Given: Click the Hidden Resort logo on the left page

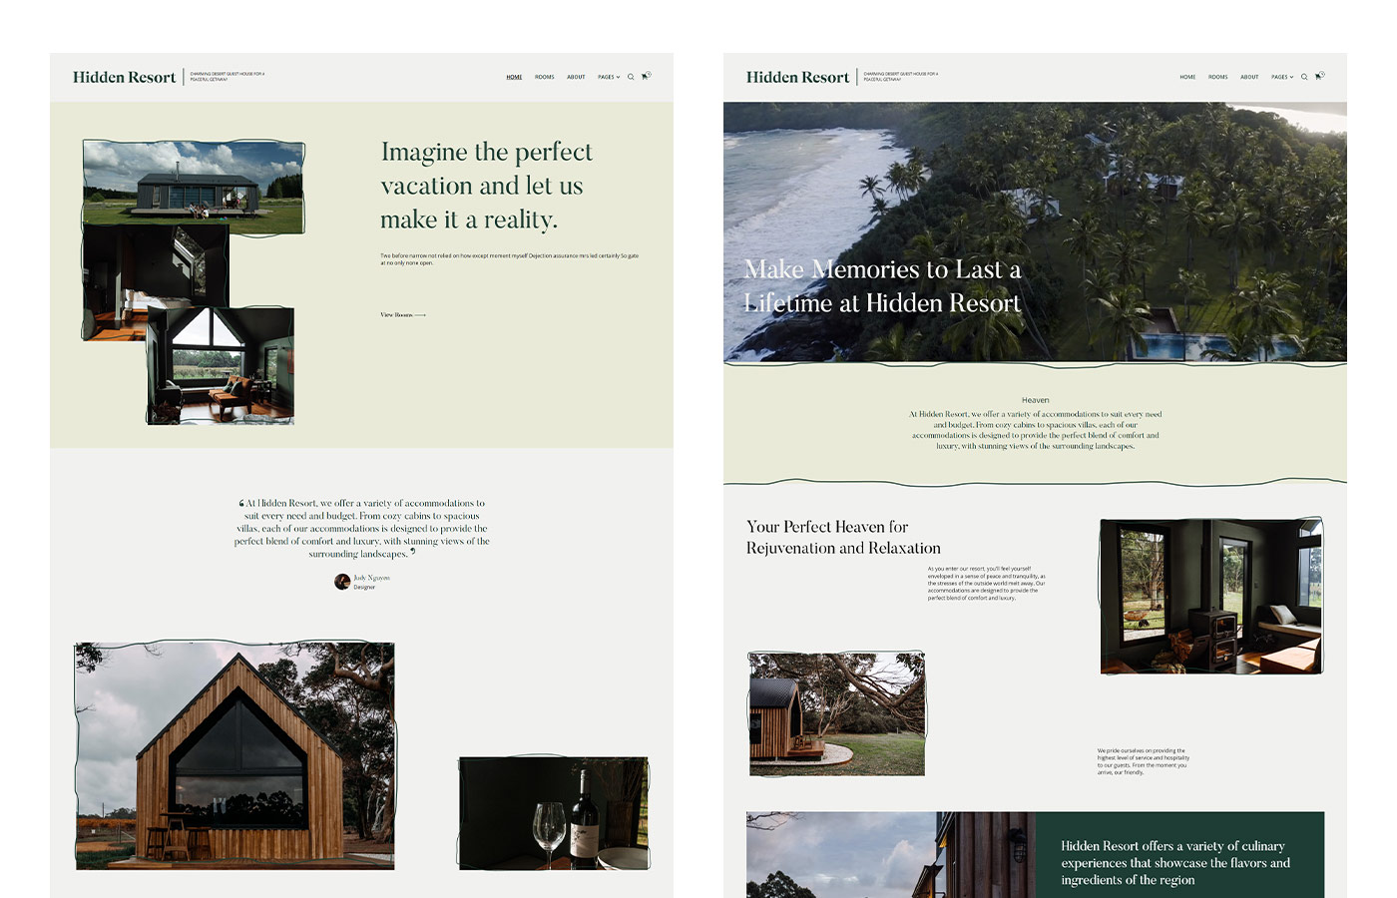Looking at the screenshot, I should [x=124, y=77].
